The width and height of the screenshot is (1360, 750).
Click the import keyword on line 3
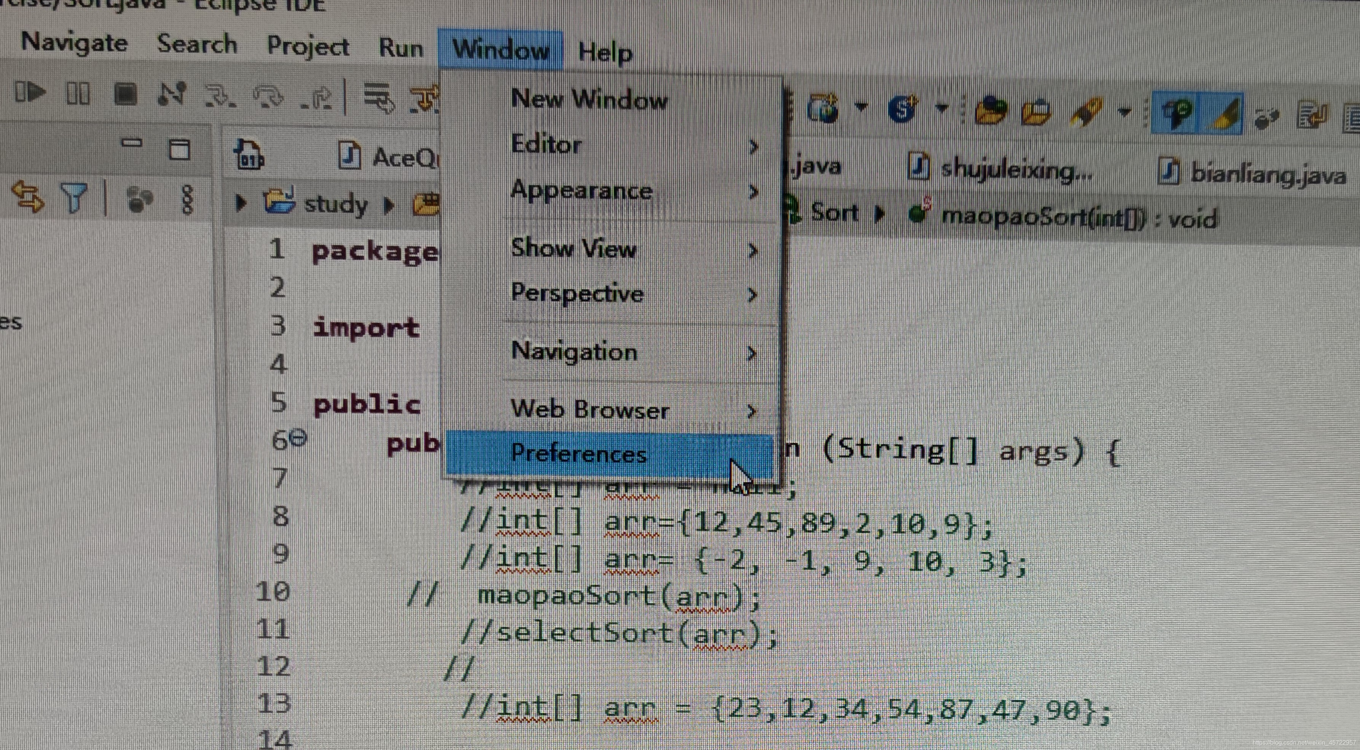366,328
